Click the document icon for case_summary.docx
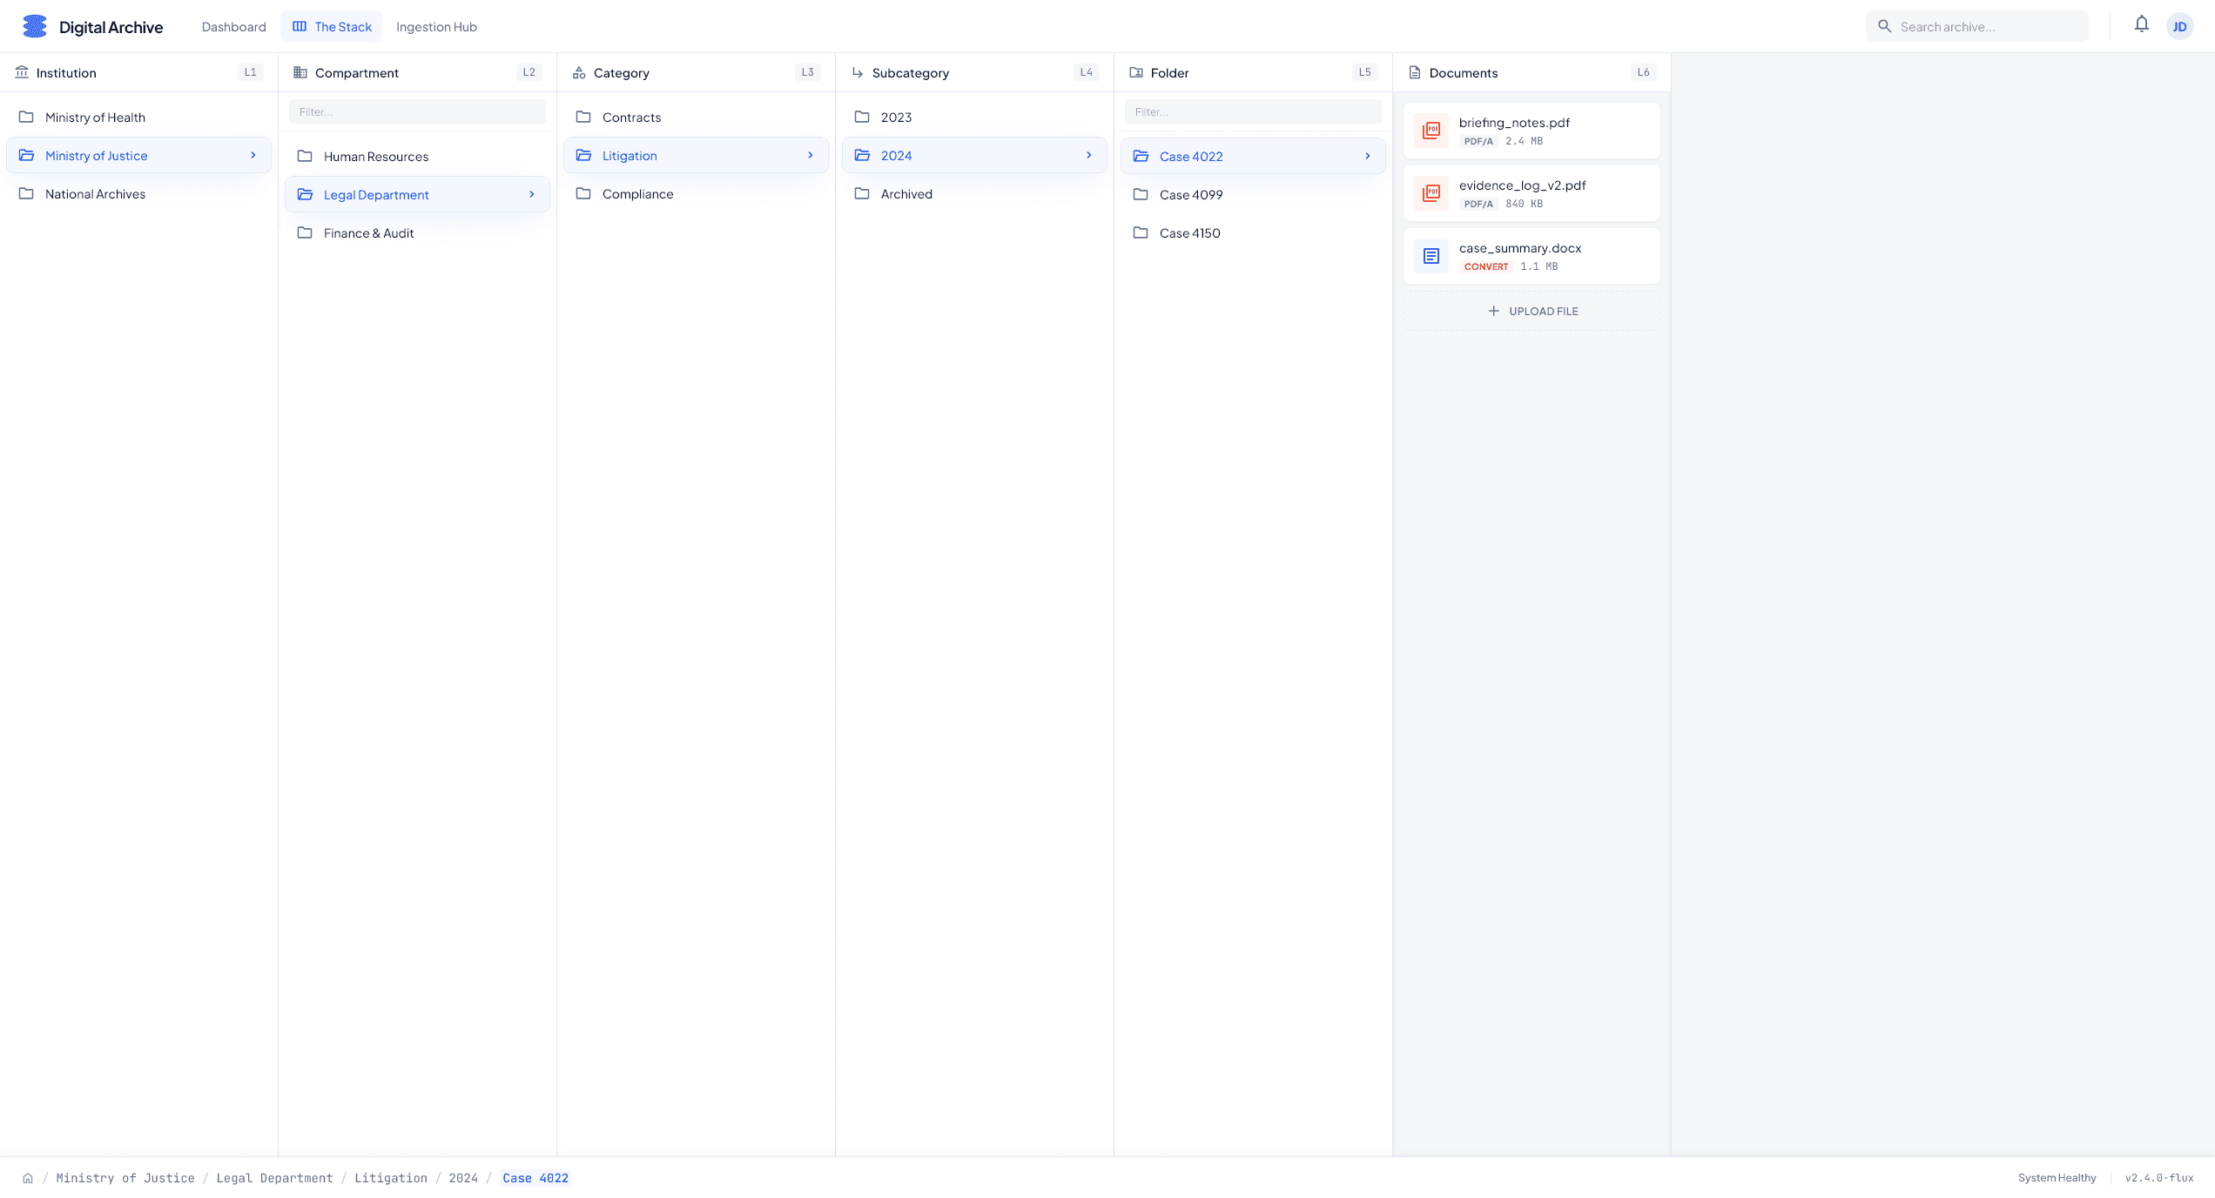This screenshot has width=2215, height=1198. coord(1431,256)
